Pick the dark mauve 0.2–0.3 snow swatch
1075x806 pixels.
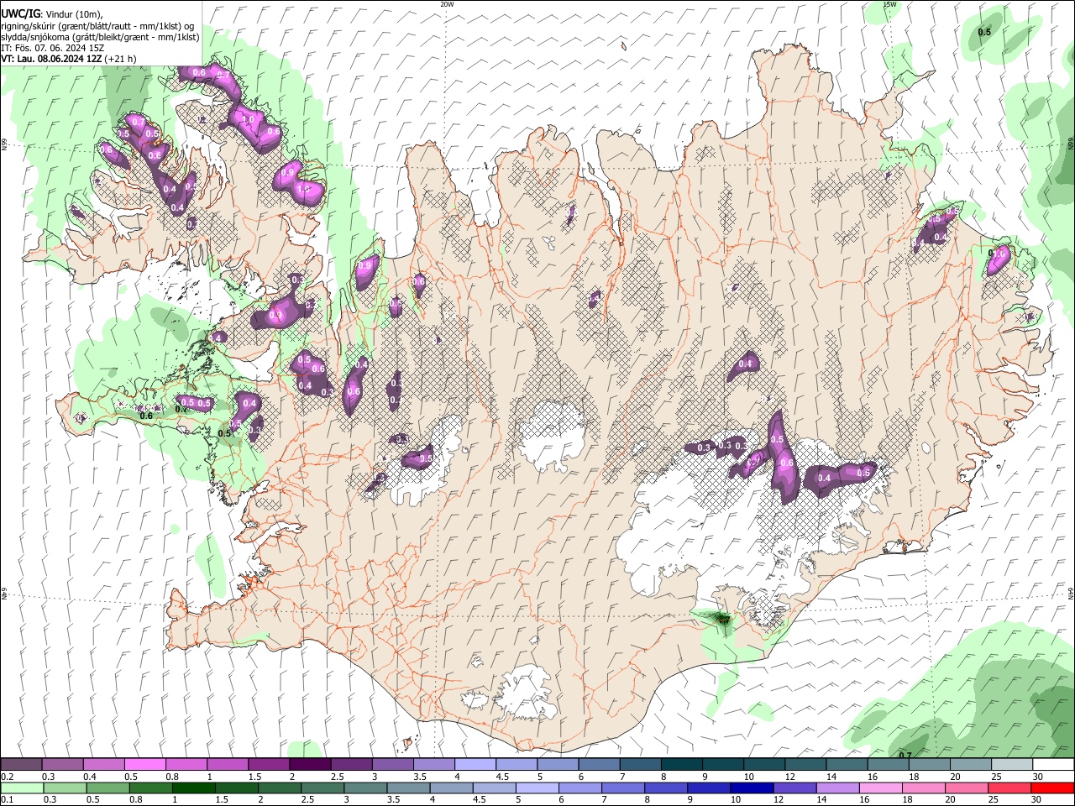[21, 765]
